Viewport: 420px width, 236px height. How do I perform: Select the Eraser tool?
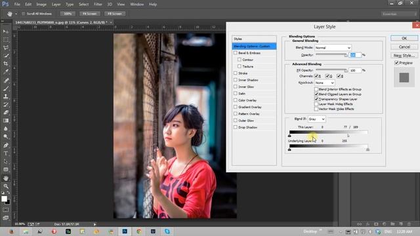click(6, 112)
